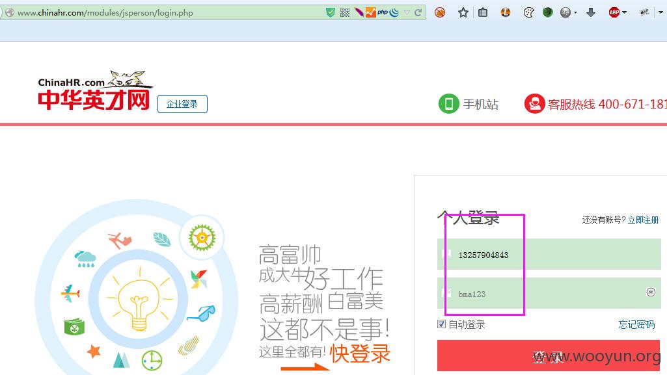Click the dark green round extension icon
The height and width of the screenshot is (375, 667).
(548, 13)
